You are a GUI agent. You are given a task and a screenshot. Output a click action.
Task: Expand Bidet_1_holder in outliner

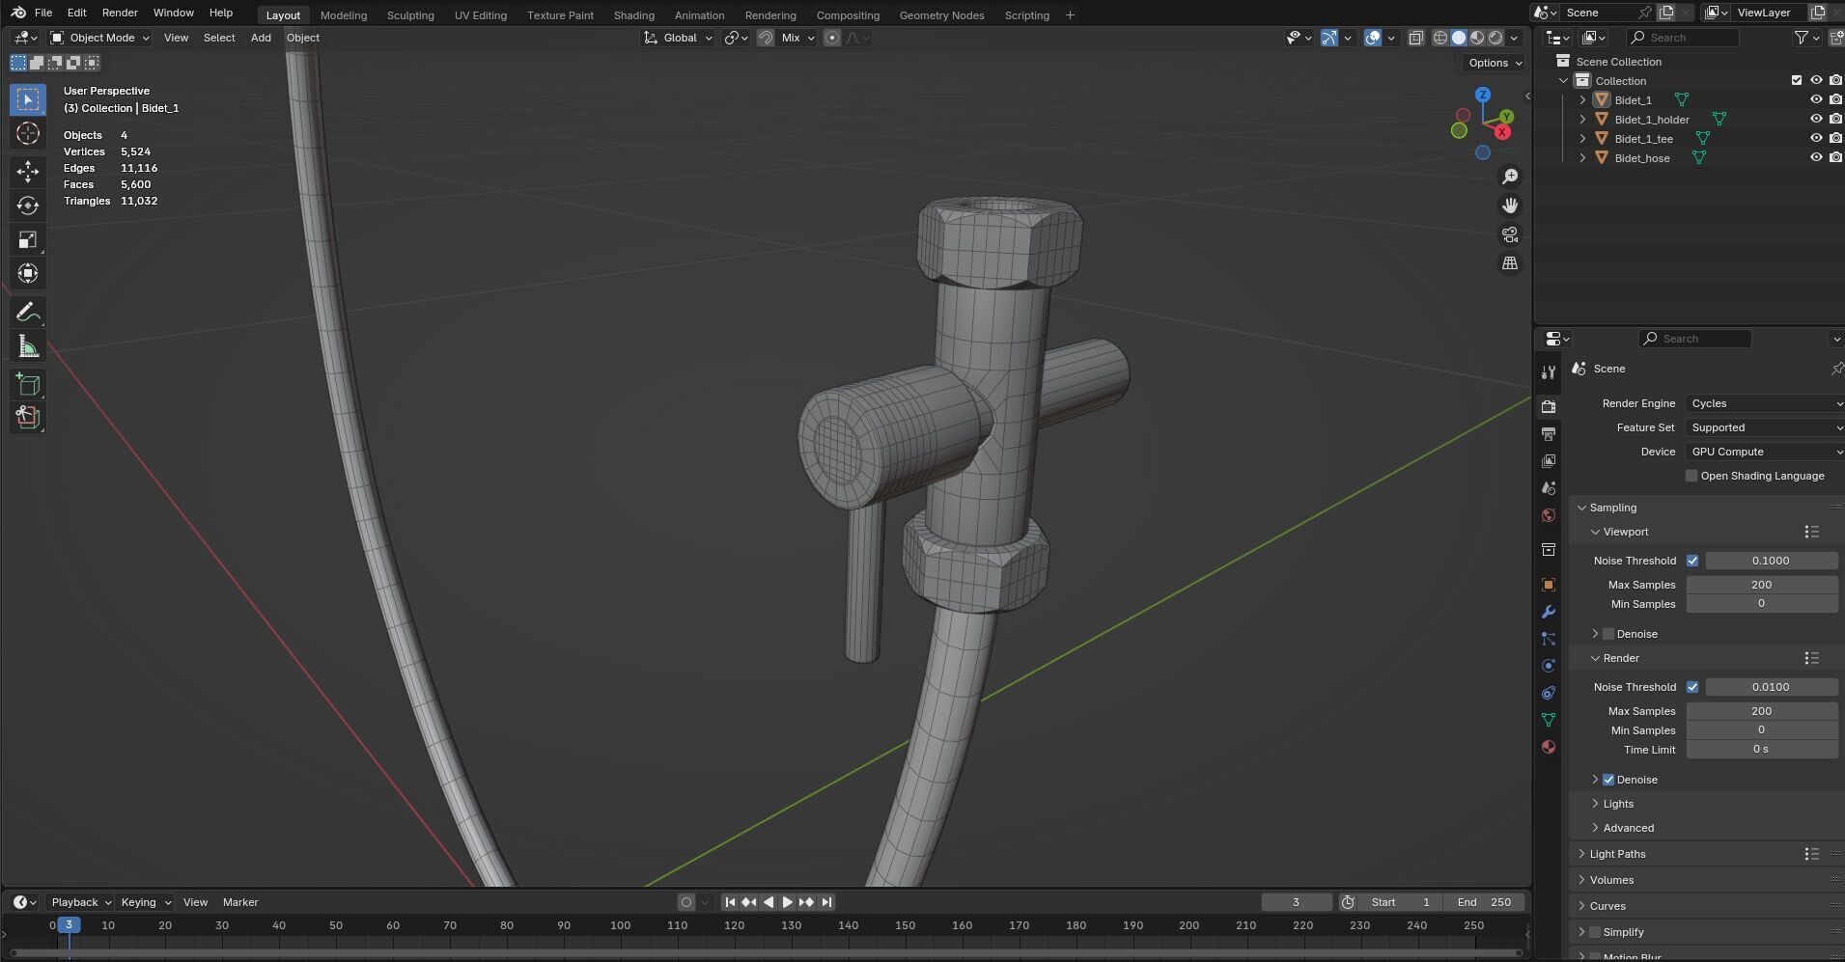[x=1582, y=120]
